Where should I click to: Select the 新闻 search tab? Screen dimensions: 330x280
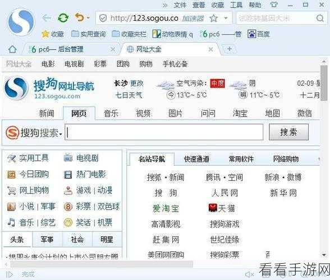click(x=47, y=114)
